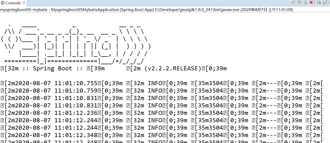The height and width of the screenshot is (143, 330).
Task: Click the Spring Boot v2.2.2.RELEASE line
Action: coord(114,69)
